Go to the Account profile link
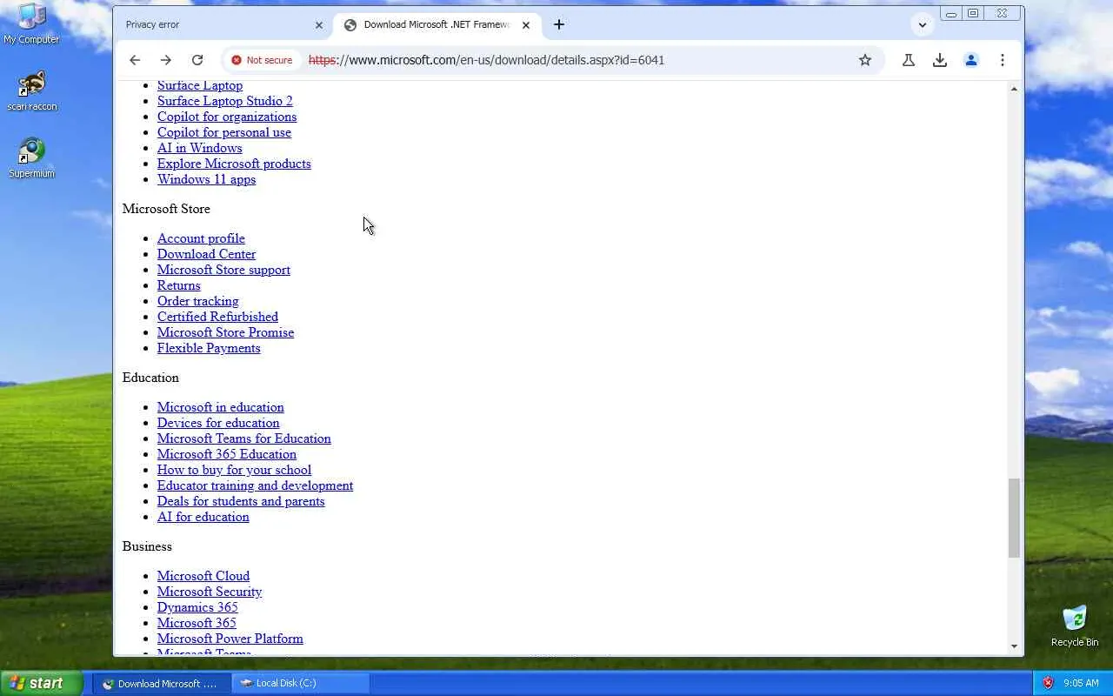1113x696 pixels. [x=201, y=238]
